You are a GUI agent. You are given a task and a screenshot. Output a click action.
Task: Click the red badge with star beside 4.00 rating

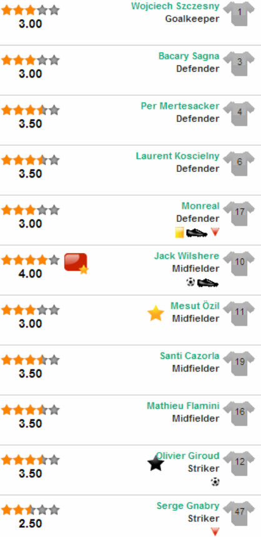(76, 263)
